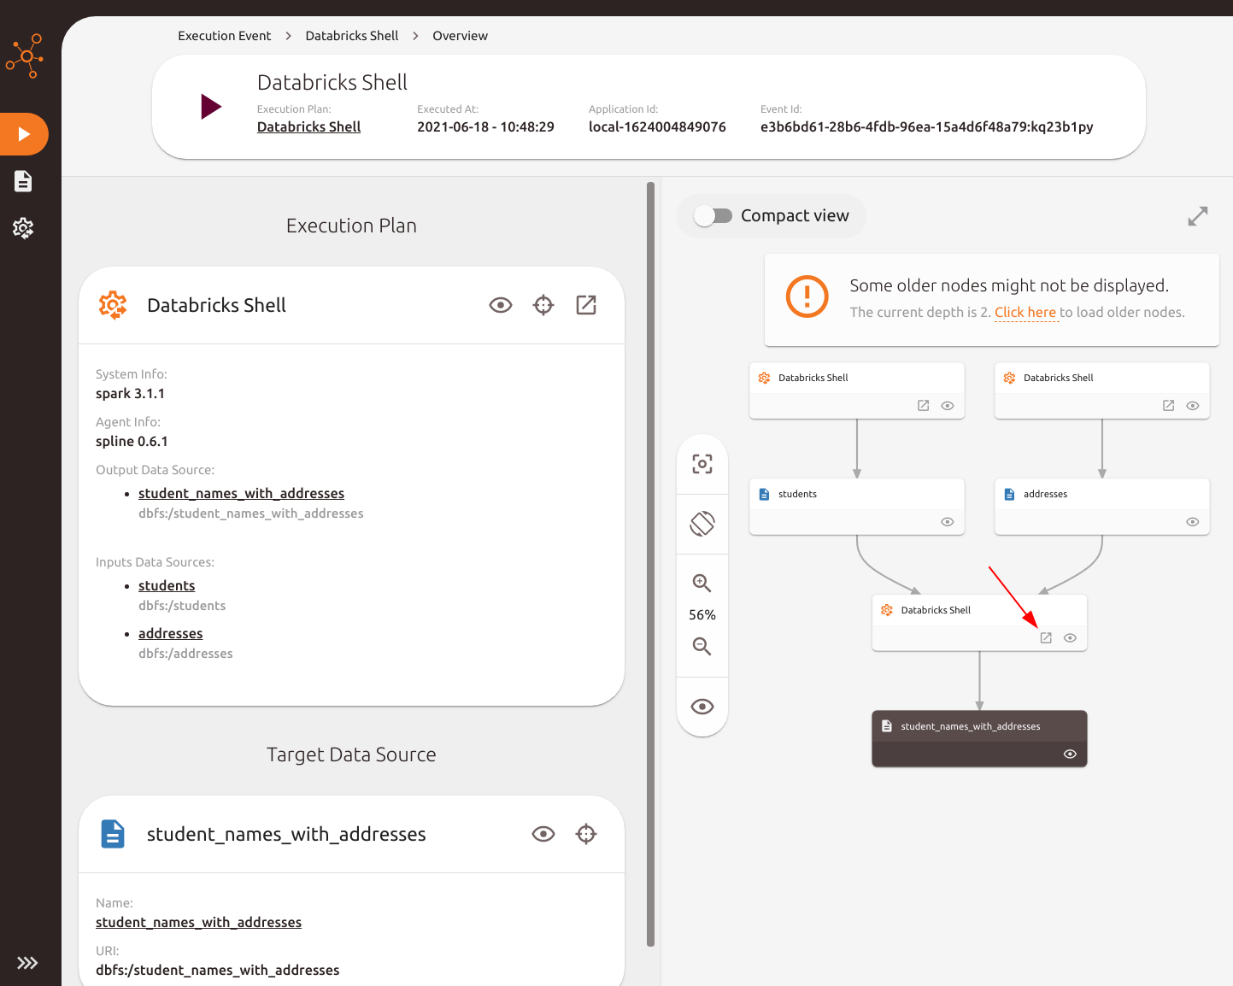Click gear icon on lower Databricks Shell node
1233x986 pixels.
[x=887, y=610]
